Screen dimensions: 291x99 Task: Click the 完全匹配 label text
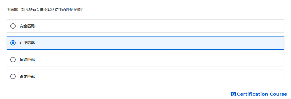tap(27, 26)
